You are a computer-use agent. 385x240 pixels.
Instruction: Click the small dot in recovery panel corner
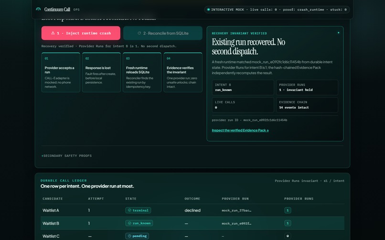tap(338, 32)
